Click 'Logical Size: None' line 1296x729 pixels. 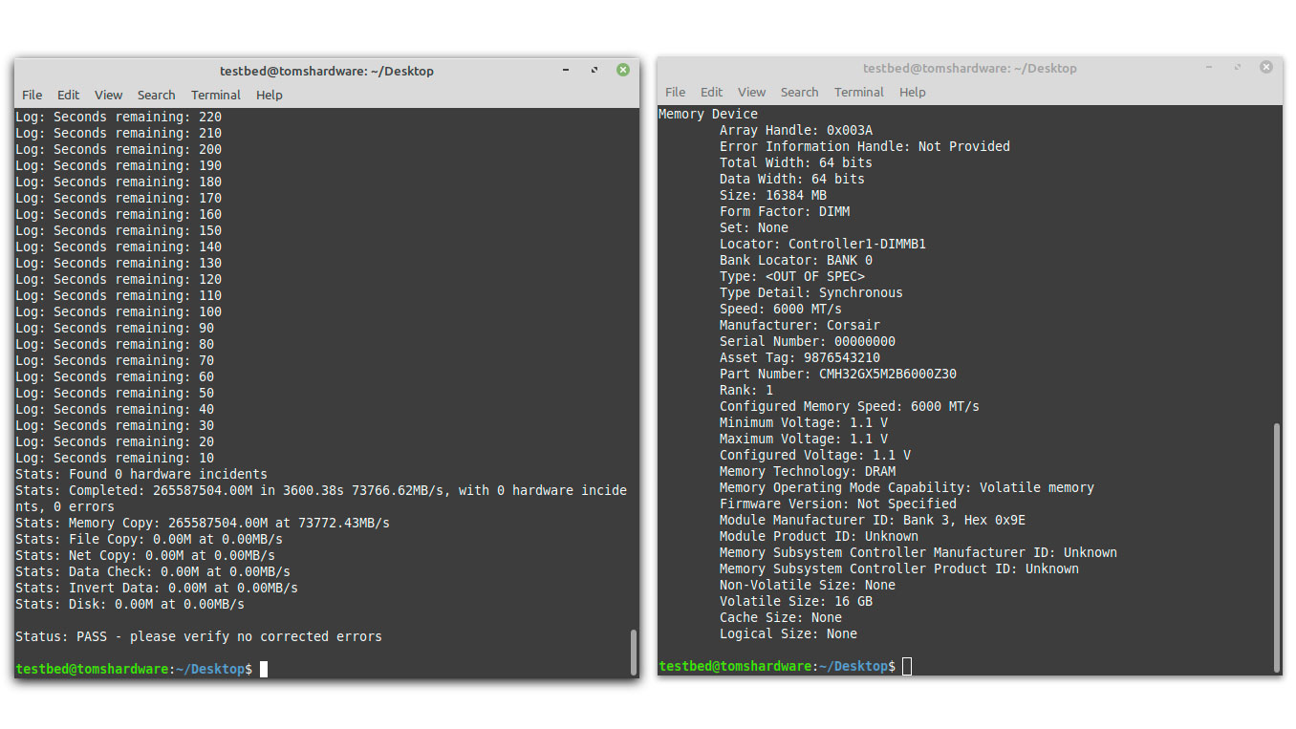click(x=788, y=633)
